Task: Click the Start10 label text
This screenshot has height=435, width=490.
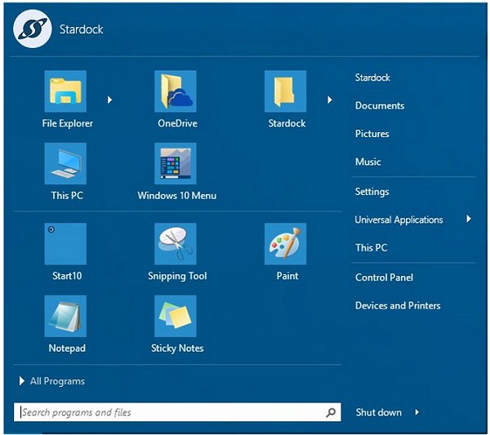Action: point(67,276)
